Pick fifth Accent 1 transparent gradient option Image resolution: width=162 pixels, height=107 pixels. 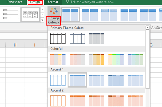point(135,80)
